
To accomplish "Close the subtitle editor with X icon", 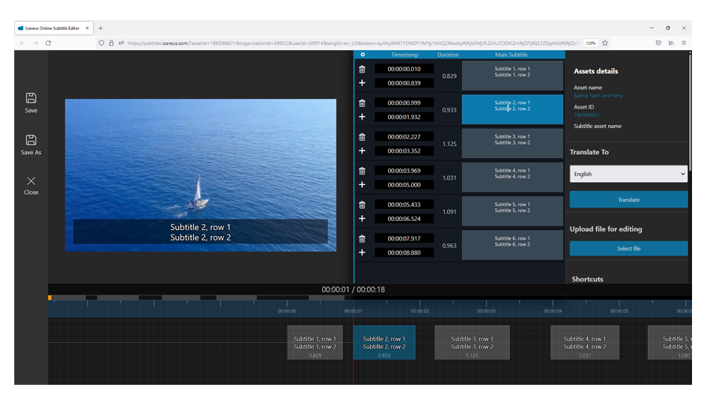I will [31, 181].
